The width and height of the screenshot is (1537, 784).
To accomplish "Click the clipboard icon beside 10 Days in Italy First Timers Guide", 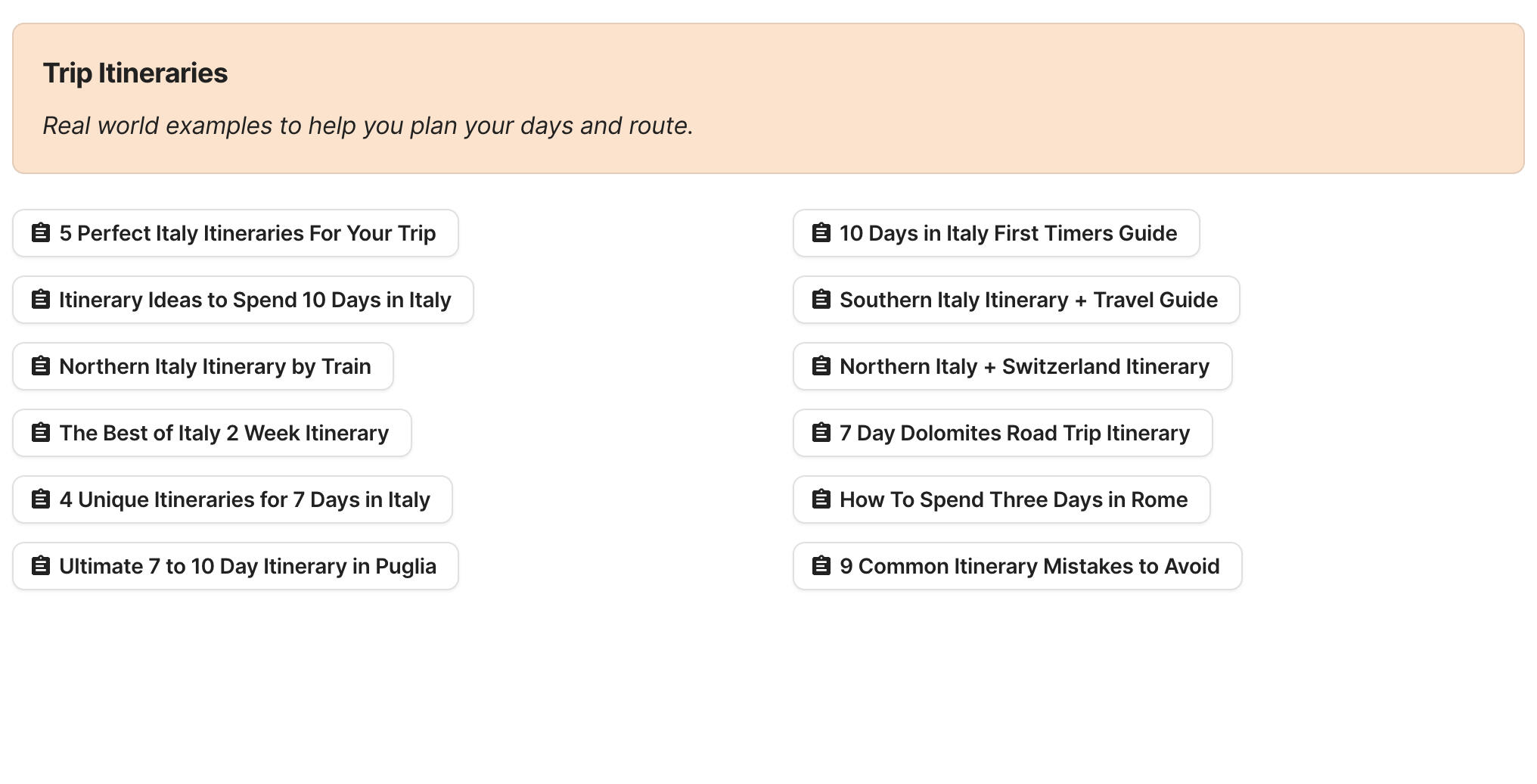I will tap(821, 233).
